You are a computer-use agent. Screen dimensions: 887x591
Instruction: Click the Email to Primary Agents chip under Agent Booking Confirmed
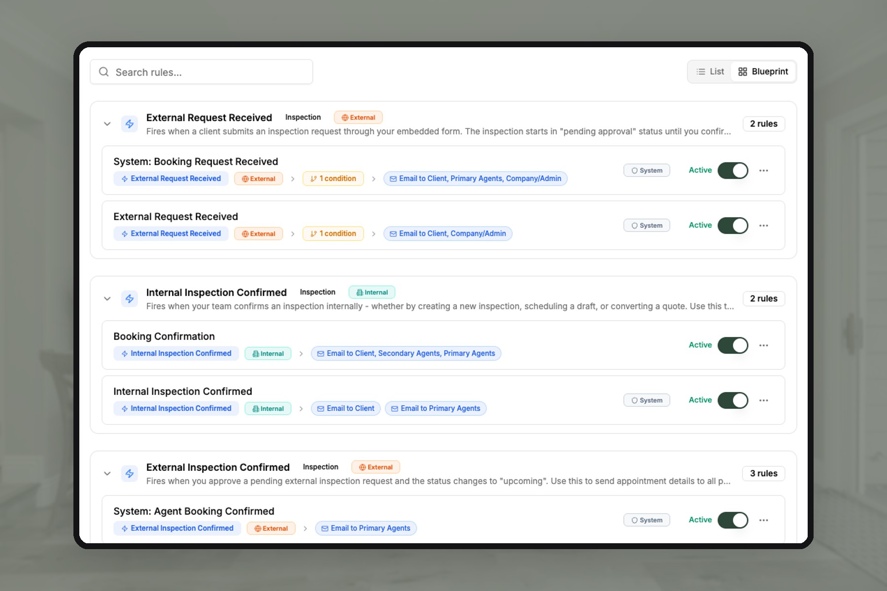[x=366, y=528]
